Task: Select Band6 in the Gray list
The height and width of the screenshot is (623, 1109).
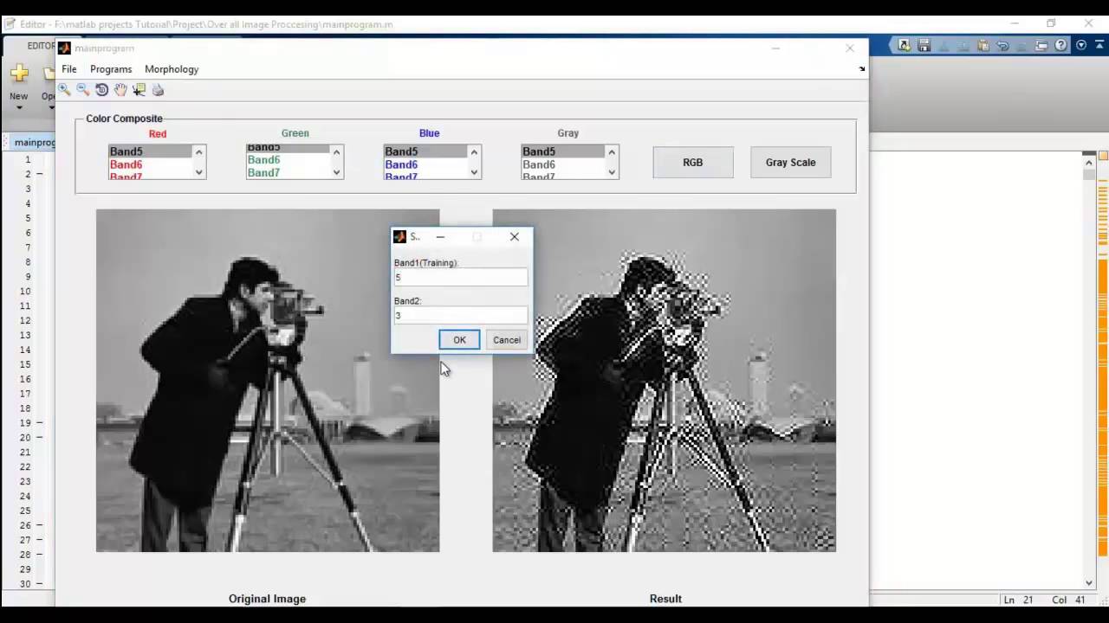Action: click(563, 164)
